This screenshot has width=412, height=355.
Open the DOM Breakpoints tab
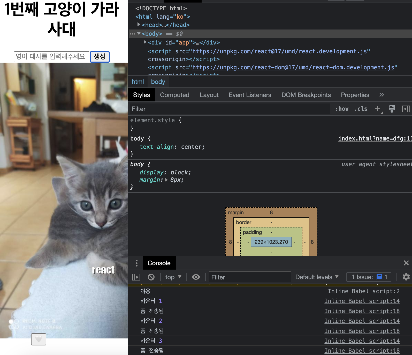306,95
